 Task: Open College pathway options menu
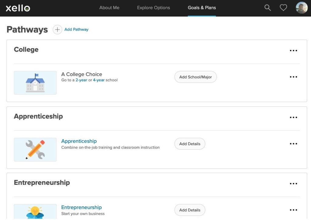[x=293, y=51]
